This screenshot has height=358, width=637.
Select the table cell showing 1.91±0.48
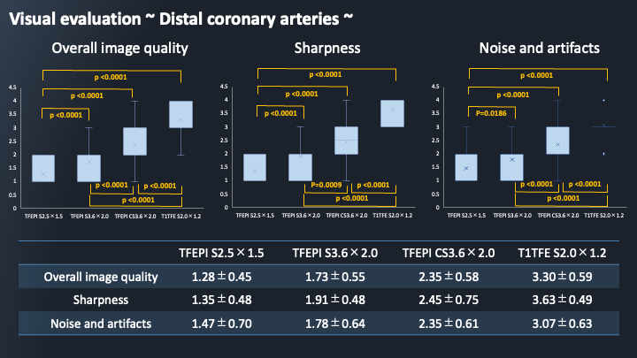click(333, 301)
